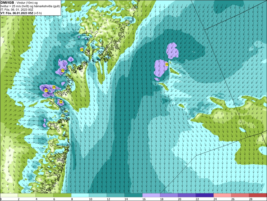Select the 12–14 m/s teal swatch
The image size is (267, 201).
coord(116,195)
